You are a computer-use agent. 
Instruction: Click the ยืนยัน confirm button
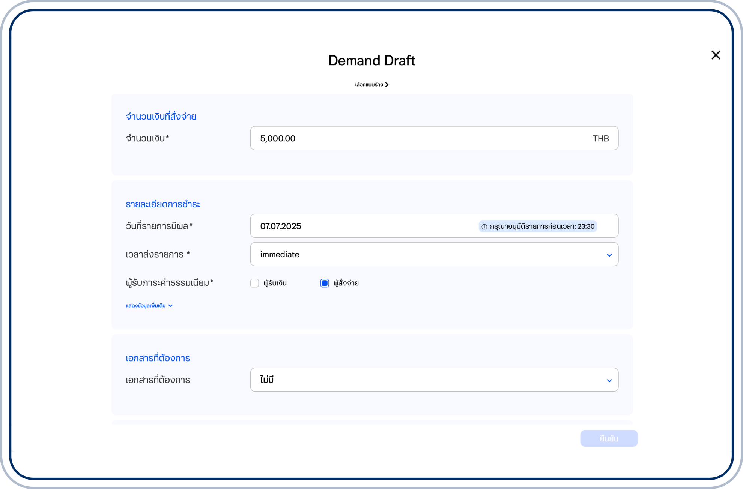coord(609,438)
